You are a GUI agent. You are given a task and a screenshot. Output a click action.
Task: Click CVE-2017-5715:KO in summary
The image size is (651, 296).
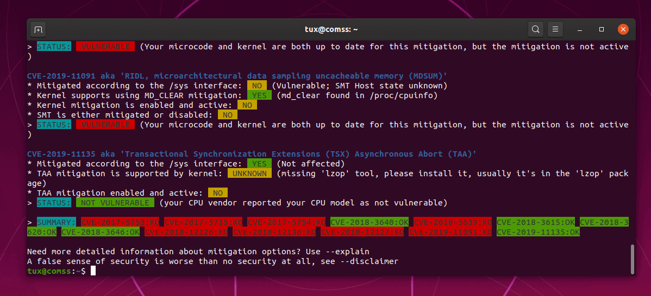coord(203,222)
